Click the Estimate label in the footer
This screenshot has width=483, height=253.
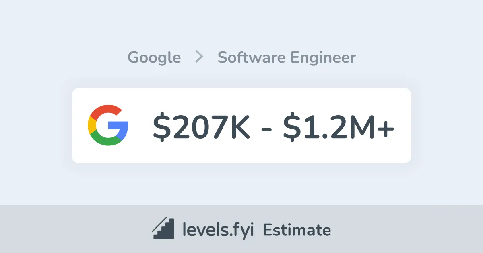(297, 230)
